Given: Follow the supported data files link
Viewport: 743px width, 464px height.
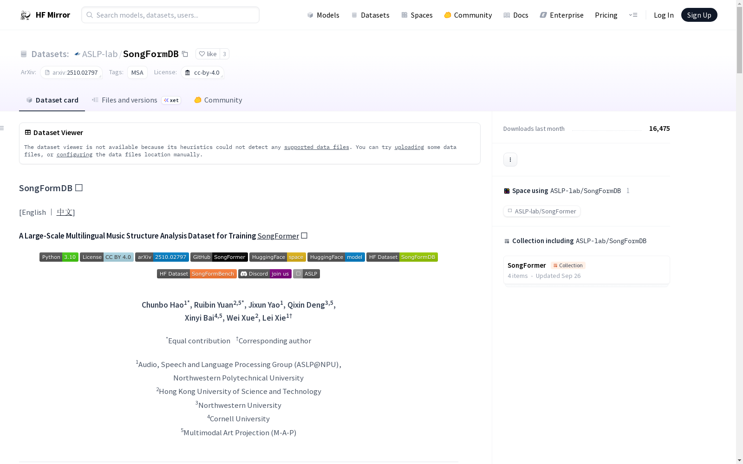Looking at the screenshot, I should coord(317,147).
